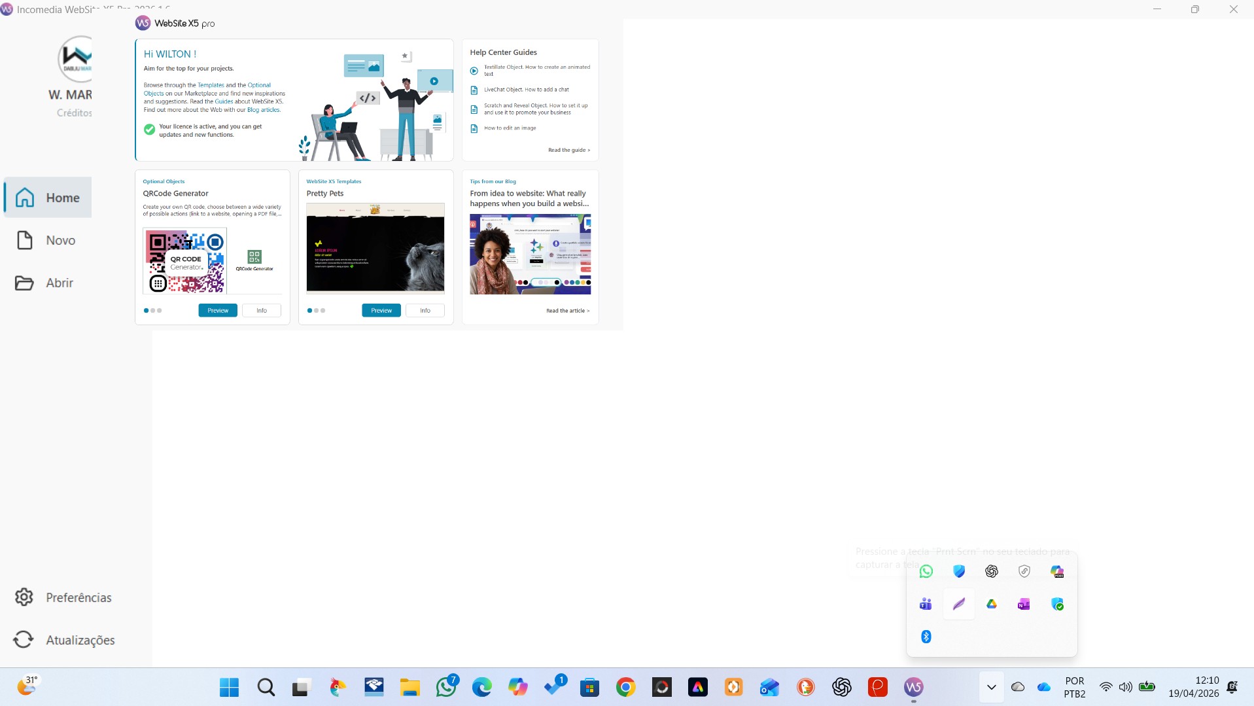Image resolution: width=1254 pixels, height=706 pixels.
Task: Click the QRCode Generator green icon
Action: point(254,256)
